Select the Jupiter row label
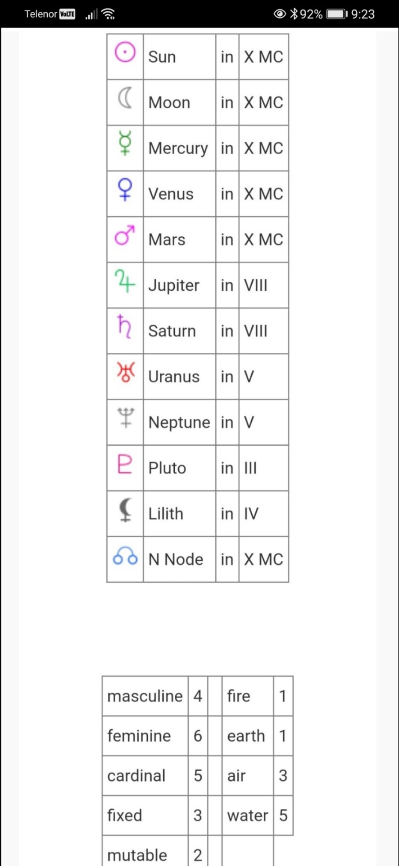 174,285
